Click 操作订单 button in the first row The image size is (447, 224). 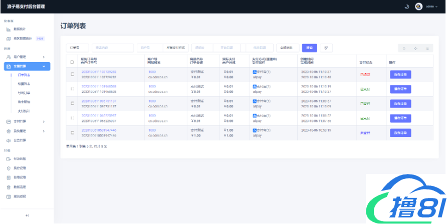[400, 74]
